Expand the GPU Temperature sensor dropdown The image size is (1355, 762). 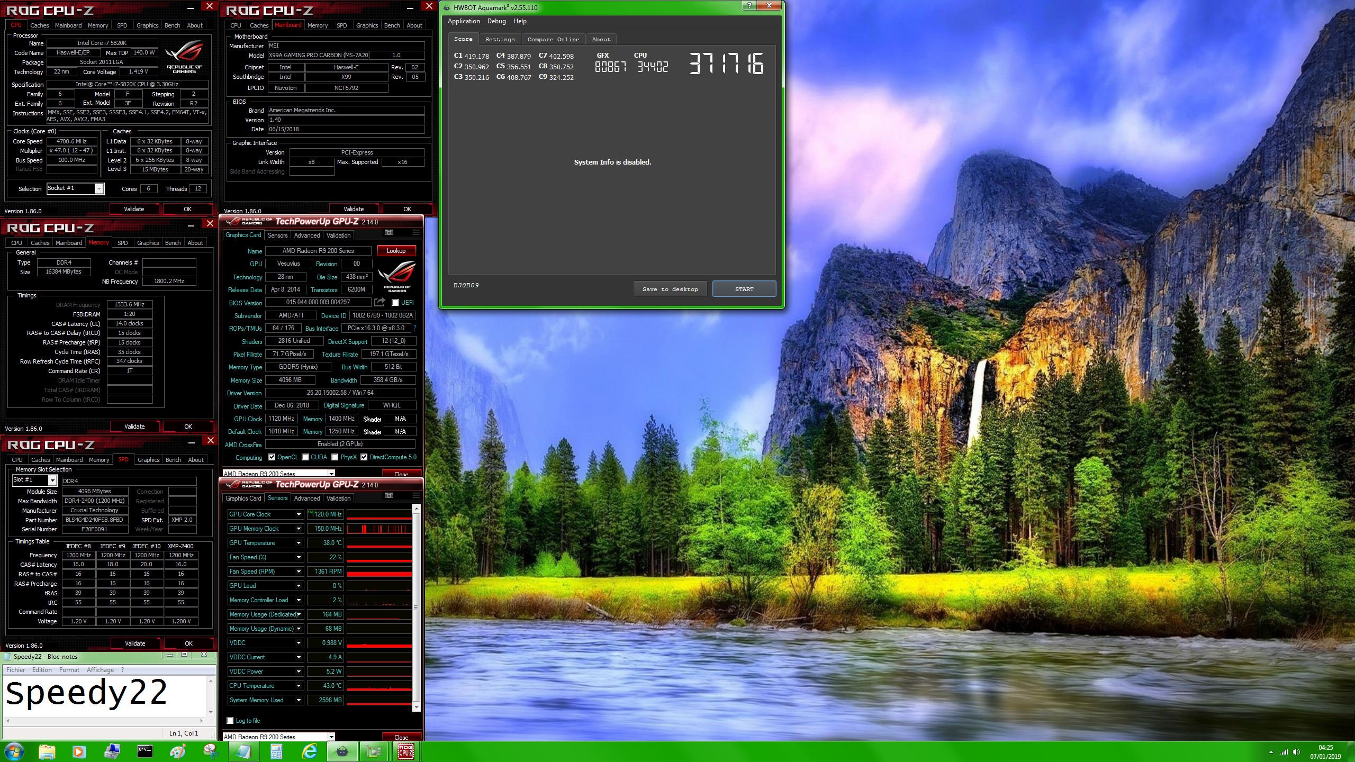pos(299,543)
